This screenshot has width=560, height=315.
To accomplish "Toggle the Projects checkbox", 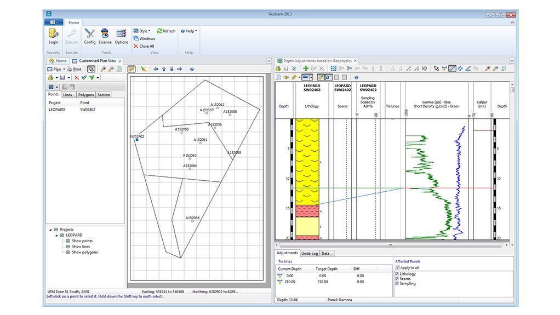I will (x=56, y=230).
